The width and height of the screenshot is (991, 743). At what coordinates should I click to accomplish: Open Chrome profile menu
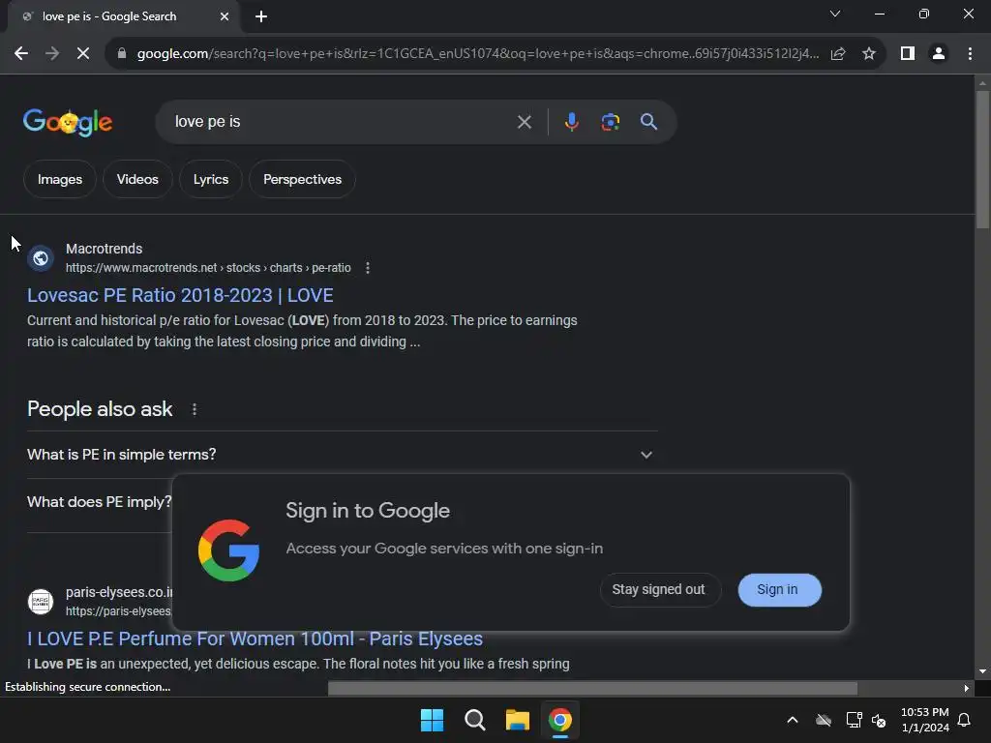point(939,54)
